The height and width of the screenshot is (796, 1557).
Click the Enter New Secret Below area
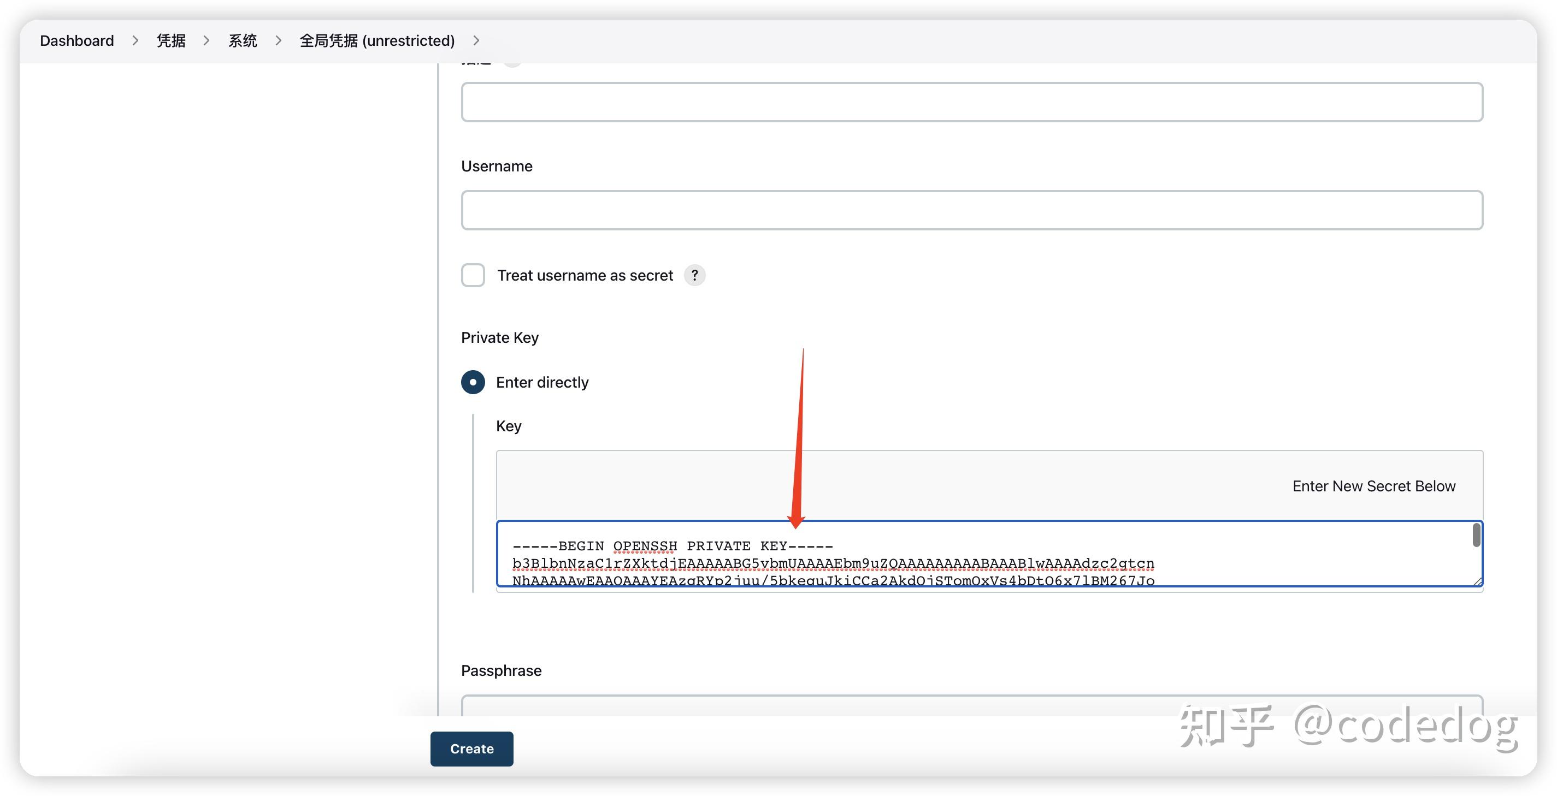click(x=1374, y=485)
